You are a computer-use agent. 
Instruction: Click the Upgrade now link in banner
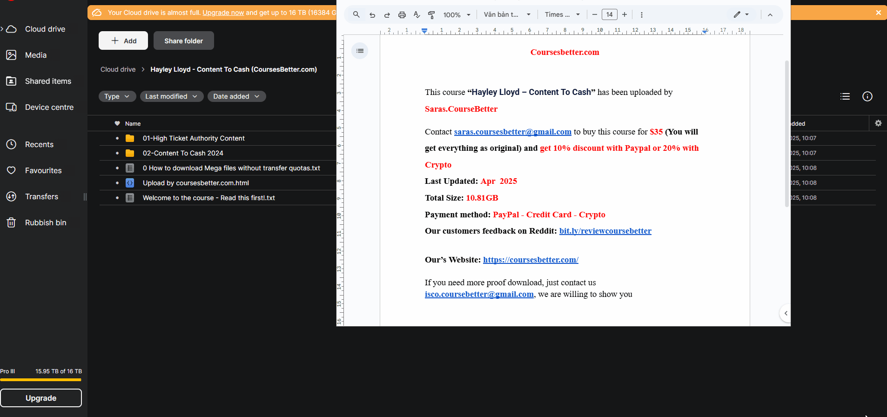point(223,13)
